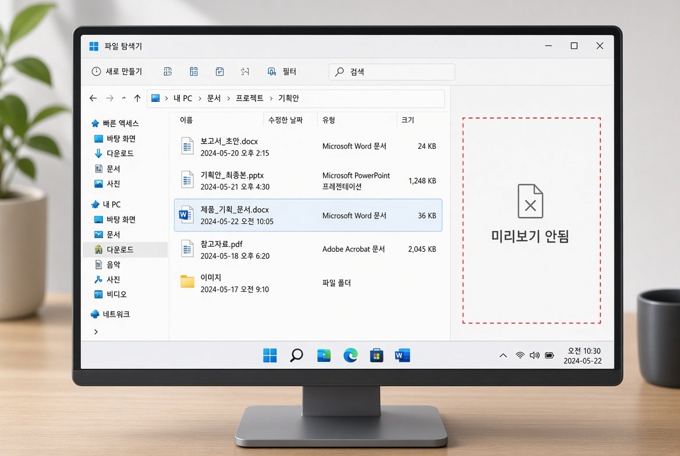Click the volume speaker tray icon
The height and width of the screenshot is (456, 680).
pos(534,355)
